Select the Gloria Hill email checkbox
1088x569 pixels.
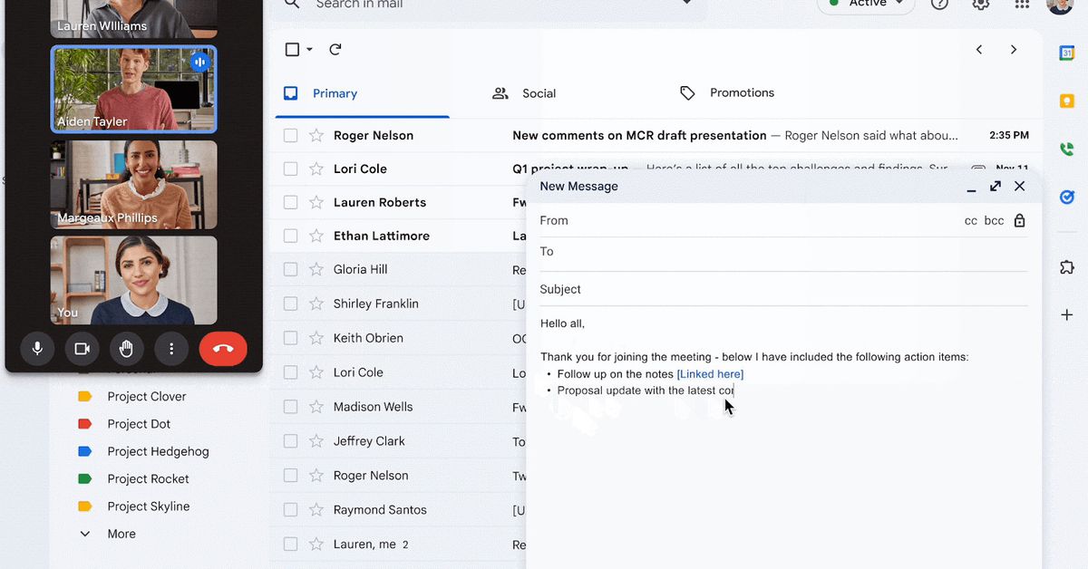(290, 269)
